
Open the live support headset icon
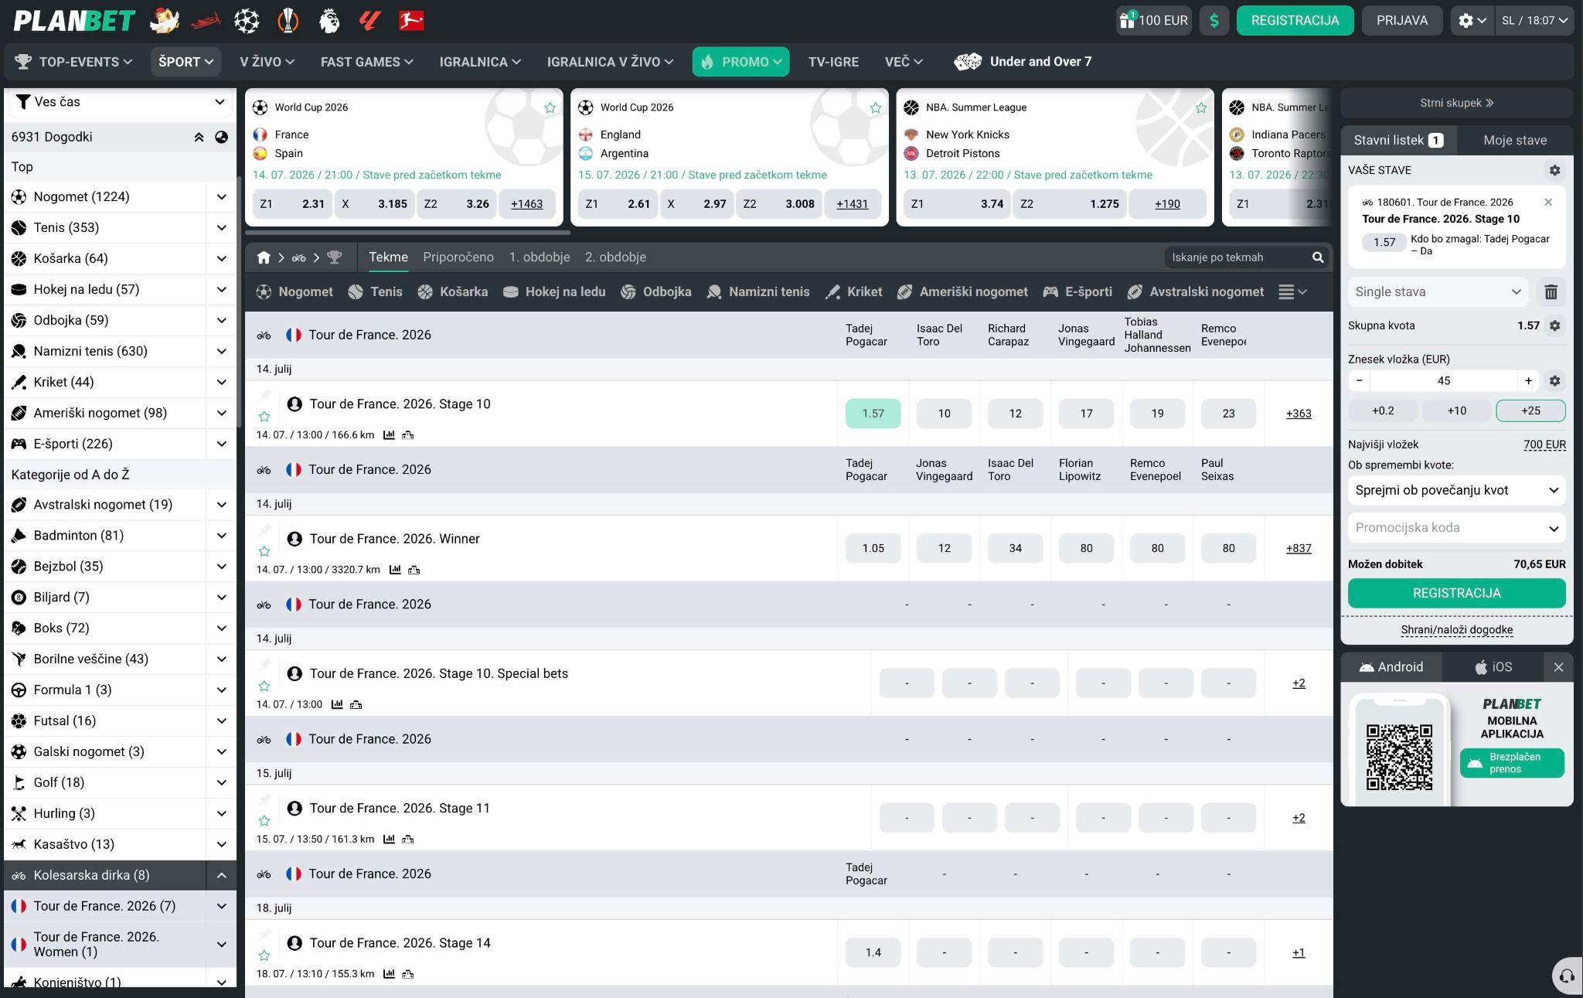1567,976
